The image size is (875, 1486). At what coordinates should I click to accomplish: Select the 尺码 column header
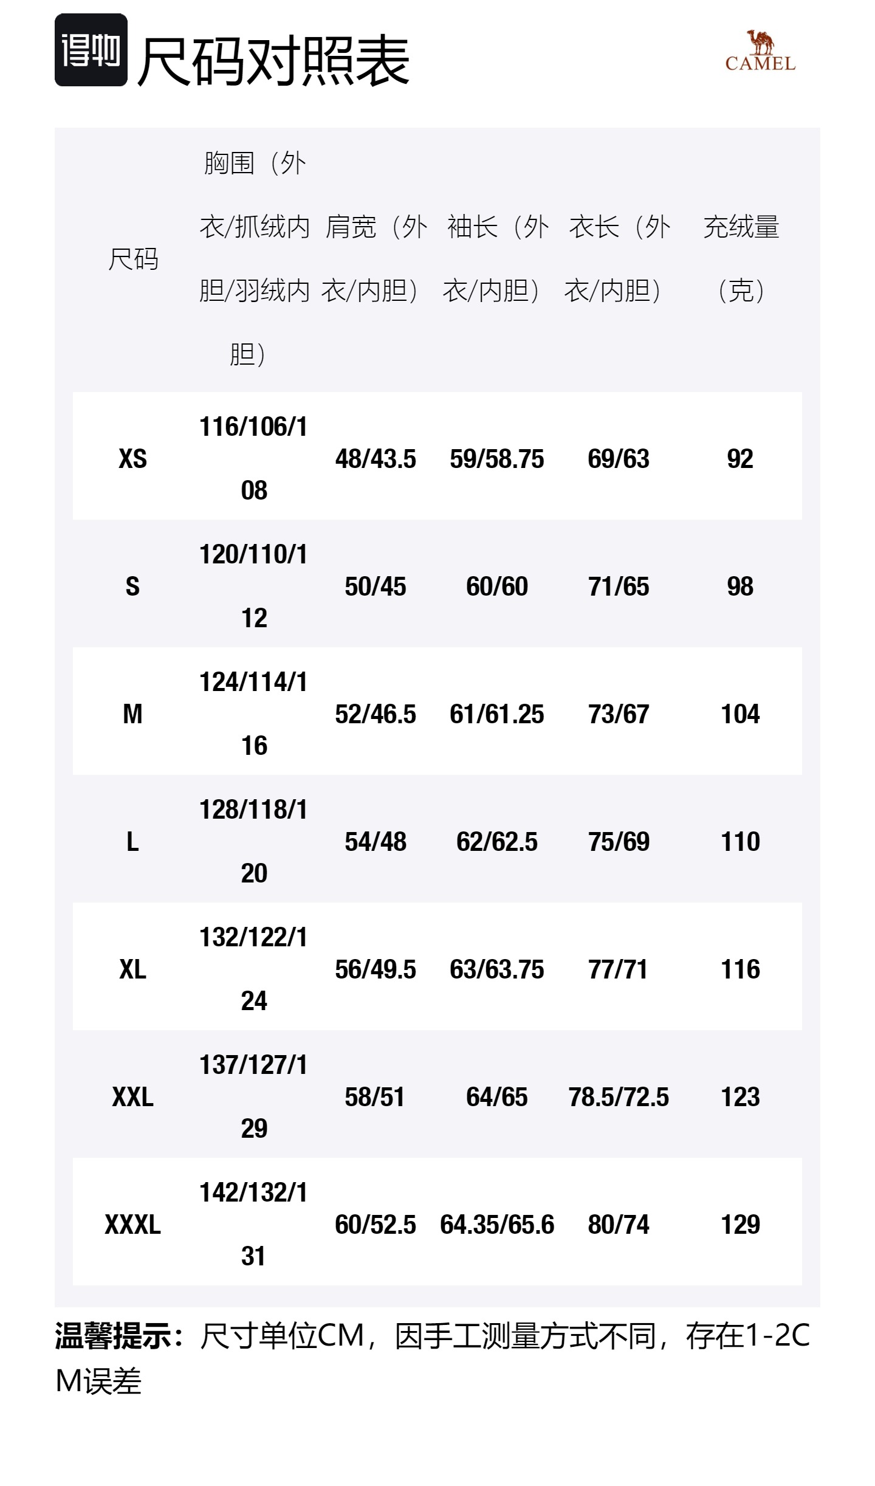click(x=133, y=260)
